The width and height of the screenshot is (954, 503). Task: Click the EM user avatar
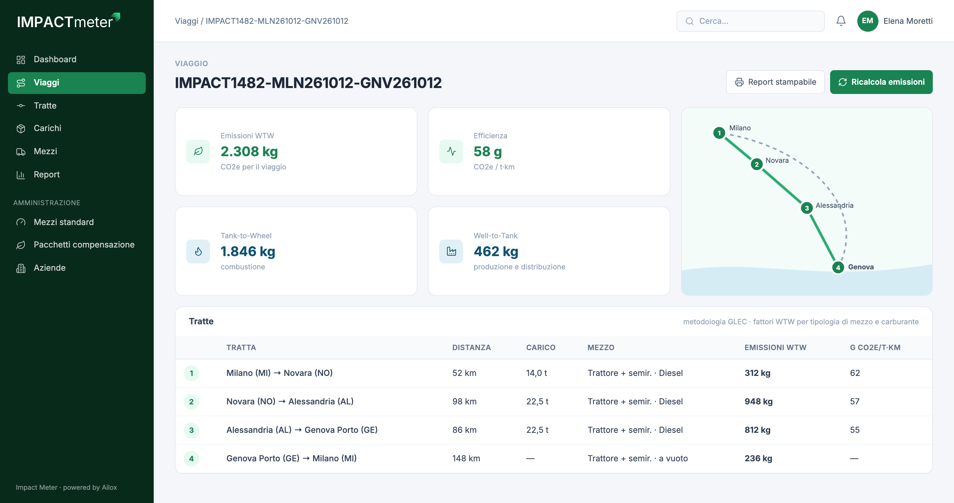pyautogui.click(x=867, y=21)
